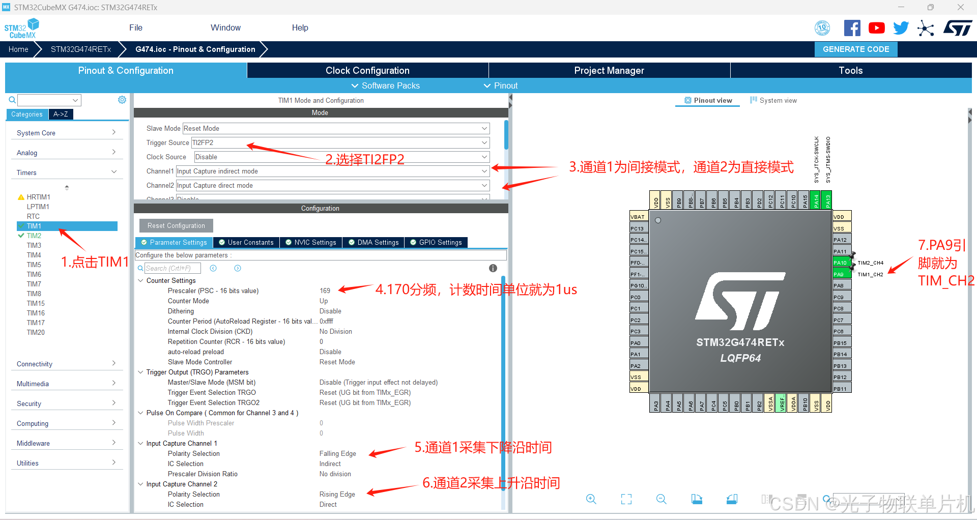Expand the Security category
The image size is (977, 520).
67,403
